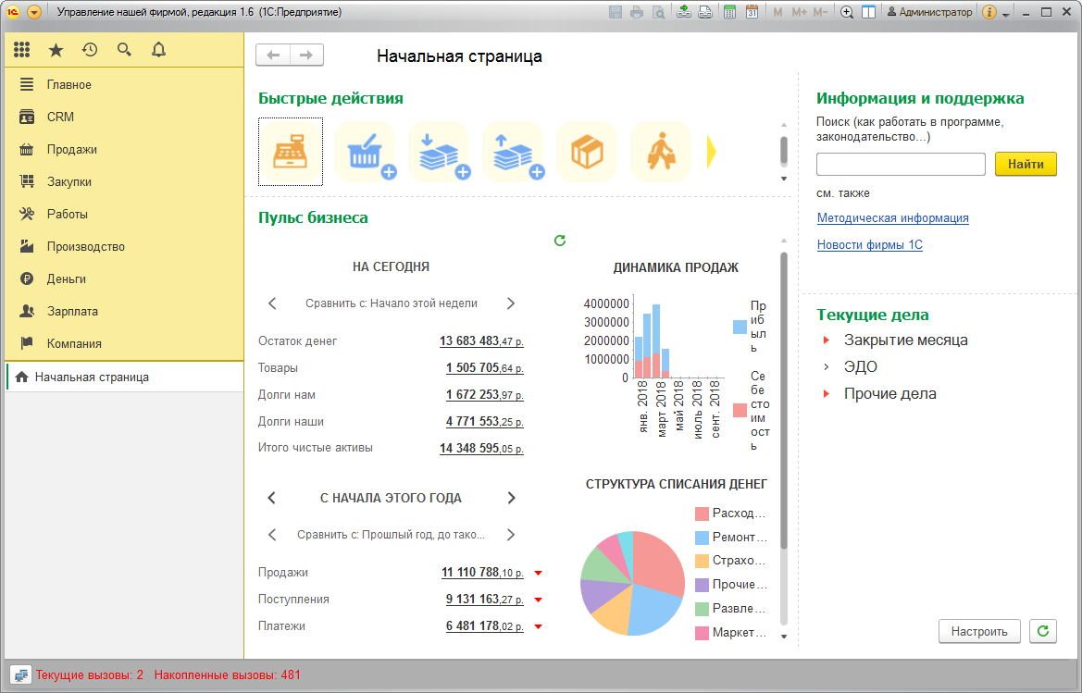The width and height of the screenshot is (1082, 693).
Task: Open the panel layout settings icon
Action: click(869, 12)
